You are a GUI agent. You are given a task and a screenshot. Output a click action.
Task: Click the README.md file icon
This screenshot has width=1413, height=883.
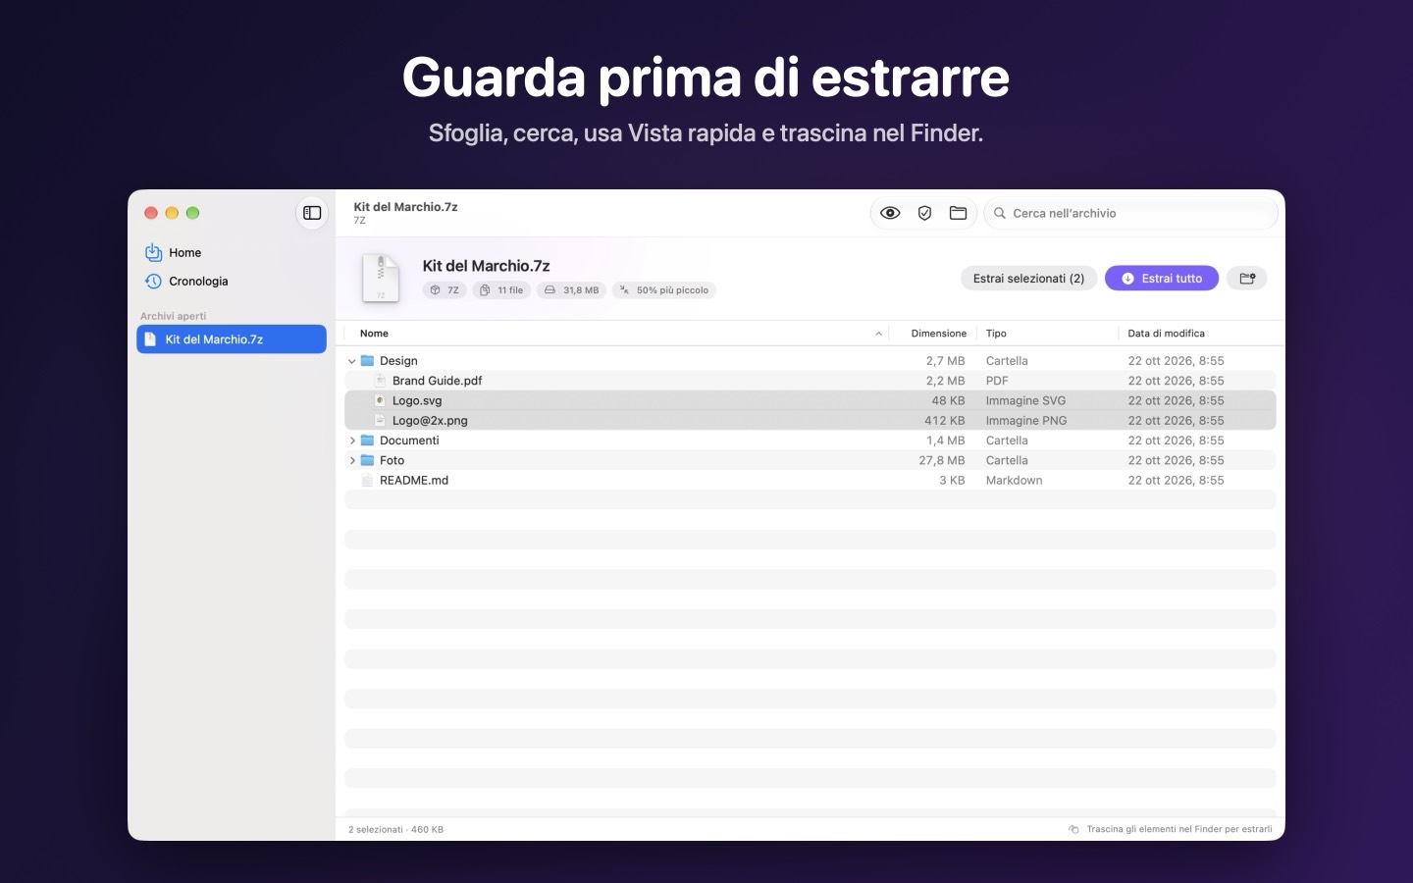[367, 480]
